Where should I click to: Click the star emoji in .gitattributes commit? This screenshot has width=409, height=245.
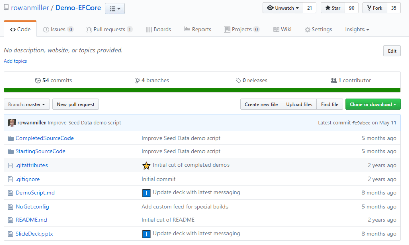click(146, 165)
